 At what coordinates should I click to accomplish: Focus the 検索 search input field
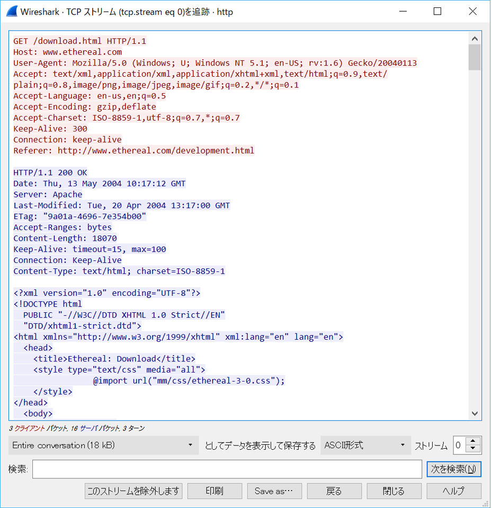point(227,469)
